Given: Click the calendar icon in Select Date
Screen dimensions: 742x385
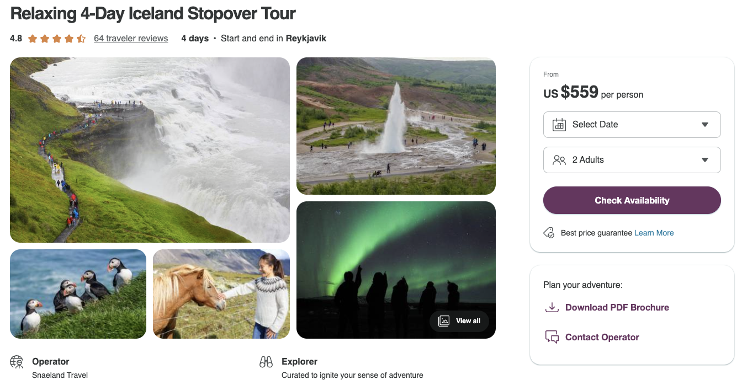Looking at the screenshot, I should click(x=559, y=125).
